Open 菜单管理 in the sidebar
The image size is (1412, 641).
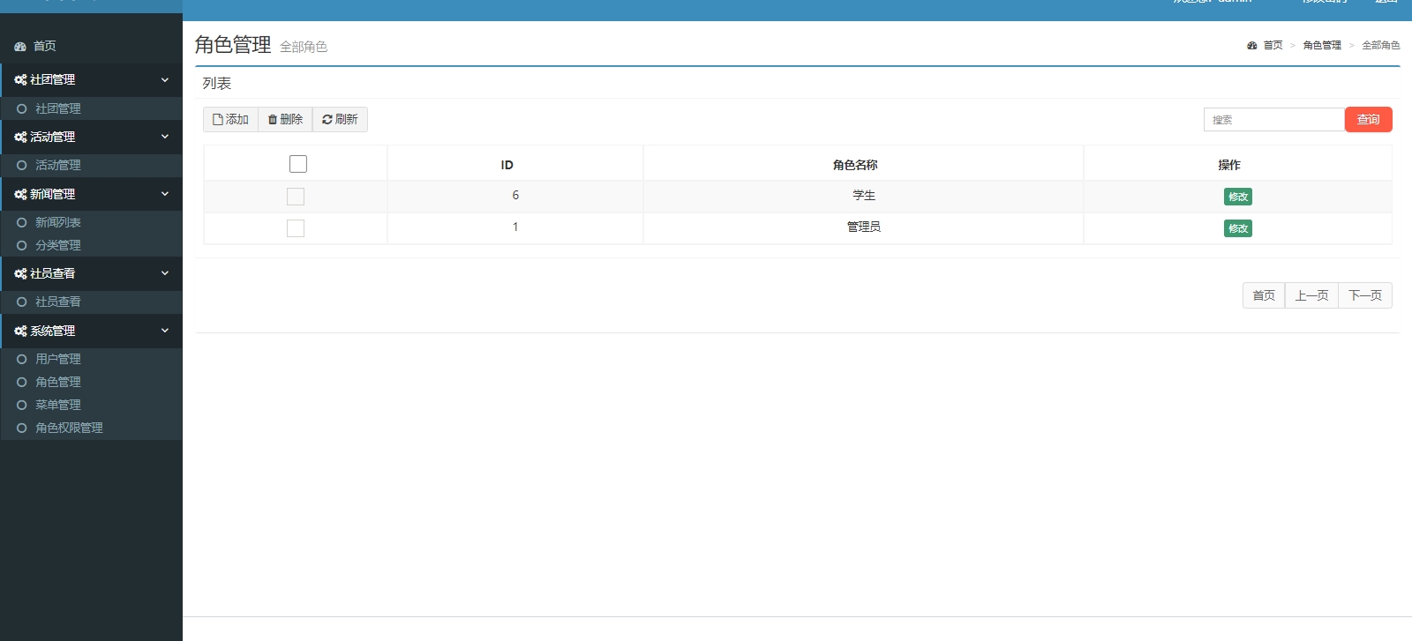(91, 405)
